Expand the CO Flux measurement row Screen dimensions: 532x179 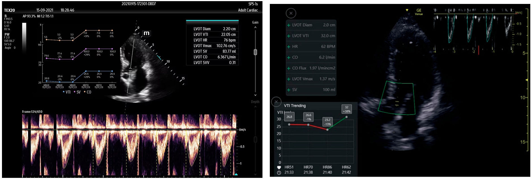pyautogui.click(x=289, y=68)
